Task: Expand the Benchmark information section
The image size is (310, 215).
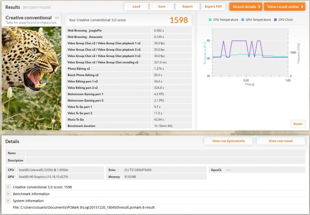Action: pos(8,194)
